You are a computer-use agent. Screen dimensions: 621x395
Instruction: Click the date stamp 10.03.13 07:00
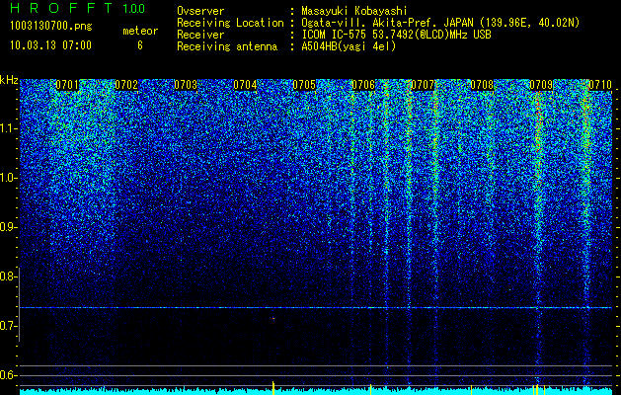(x=50, y=45)
